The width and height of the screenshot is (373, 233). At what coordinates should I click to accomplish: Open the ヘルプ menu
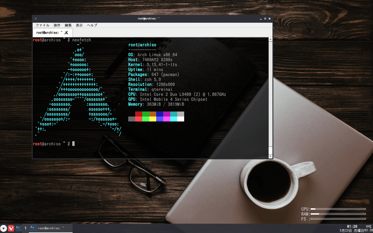92,25
